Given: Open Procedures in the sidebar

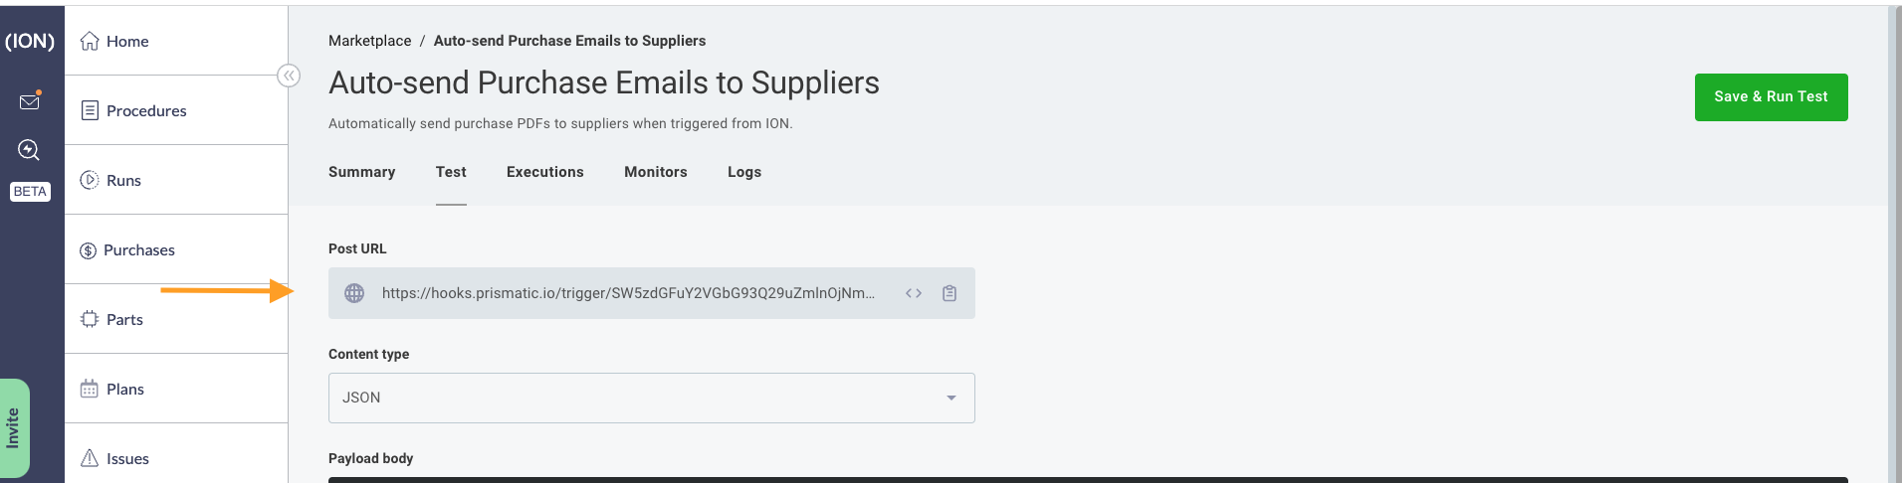Looking at the screenshot, I should 146,111.
